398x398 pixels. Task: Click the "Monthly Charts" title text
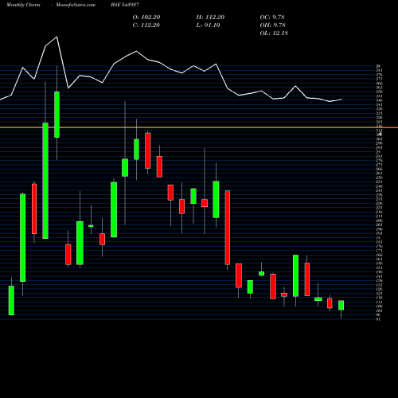pos(23,5)
